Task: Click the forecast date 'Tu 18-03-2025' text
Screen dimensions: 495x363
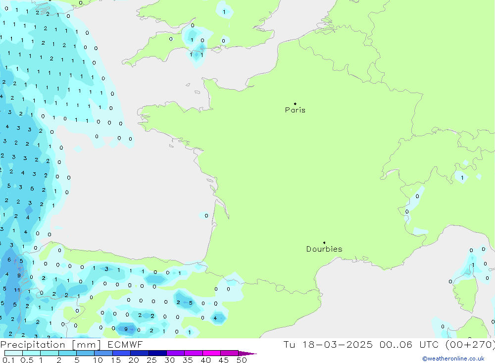Action: (328, 344)
